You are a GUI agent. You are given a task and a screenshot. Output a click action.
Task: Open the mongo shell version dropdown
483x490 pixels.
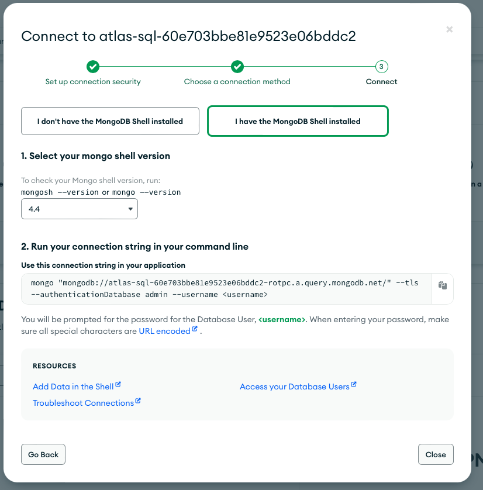tap(80, 209)
